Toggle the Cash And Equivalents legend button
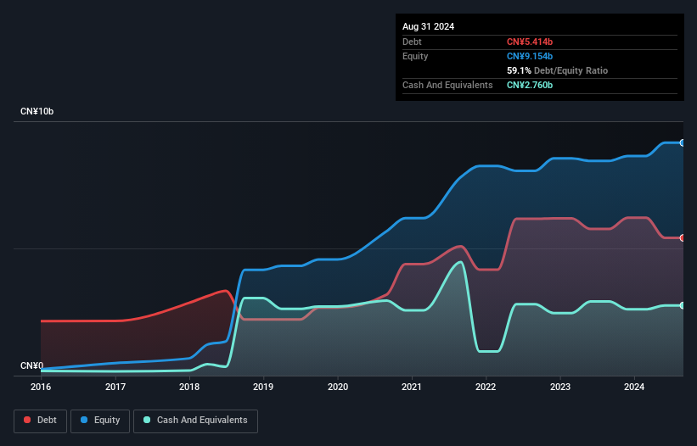 (195, 421)
